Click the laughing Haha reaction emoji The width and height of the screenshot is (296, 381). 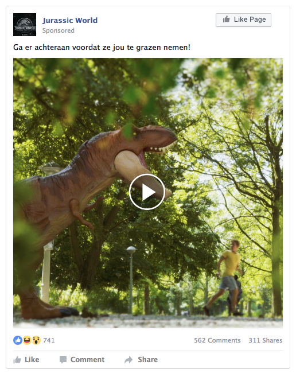point(27,340)
